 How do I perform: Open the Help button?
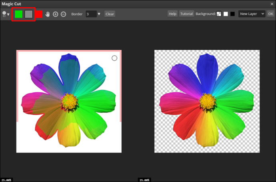point(172,14)
